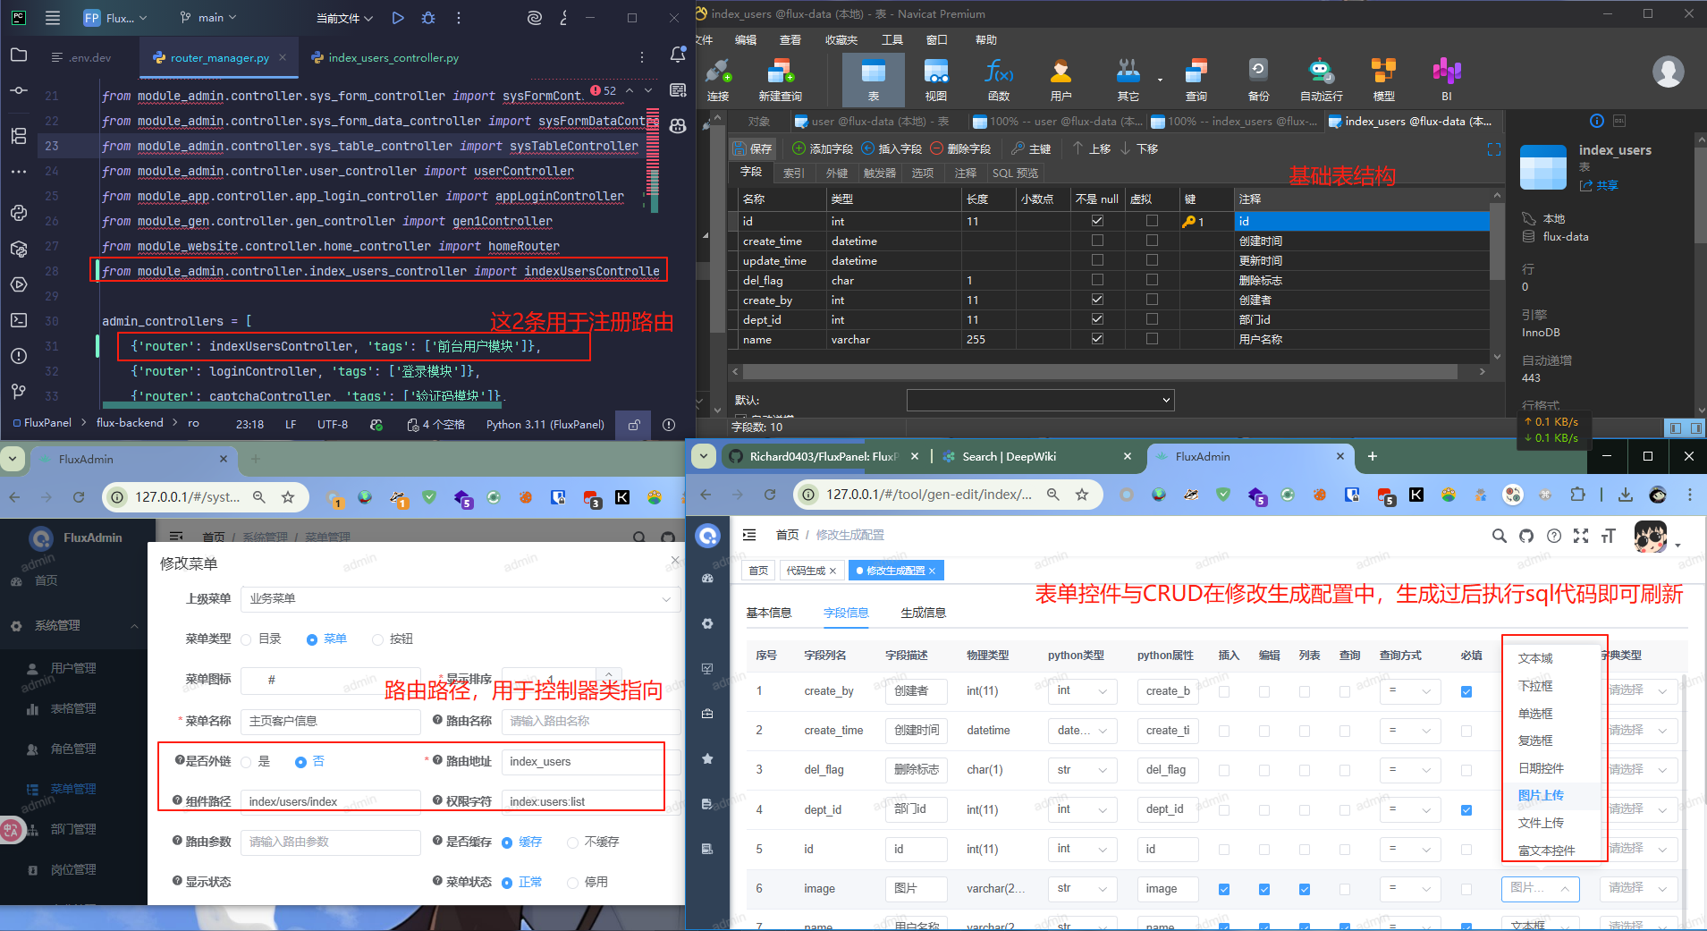
Task: Choose 富文本控件 from display type list
Action: tap(1546, 851)
